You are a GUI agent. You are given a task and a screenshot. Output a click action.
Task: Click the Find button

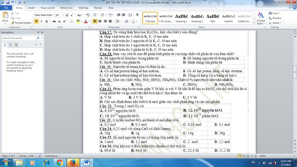coord(274,13)
